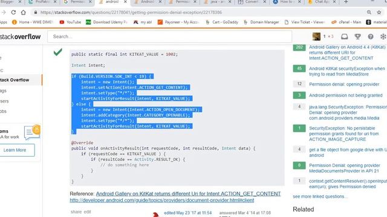Bookmark this page with the star icon
Viewport: 387px width, 217px height.
379,12
